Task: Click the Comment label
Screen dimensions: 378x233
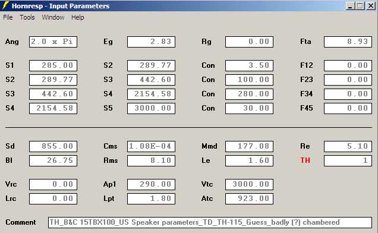Action: (20, 222)
